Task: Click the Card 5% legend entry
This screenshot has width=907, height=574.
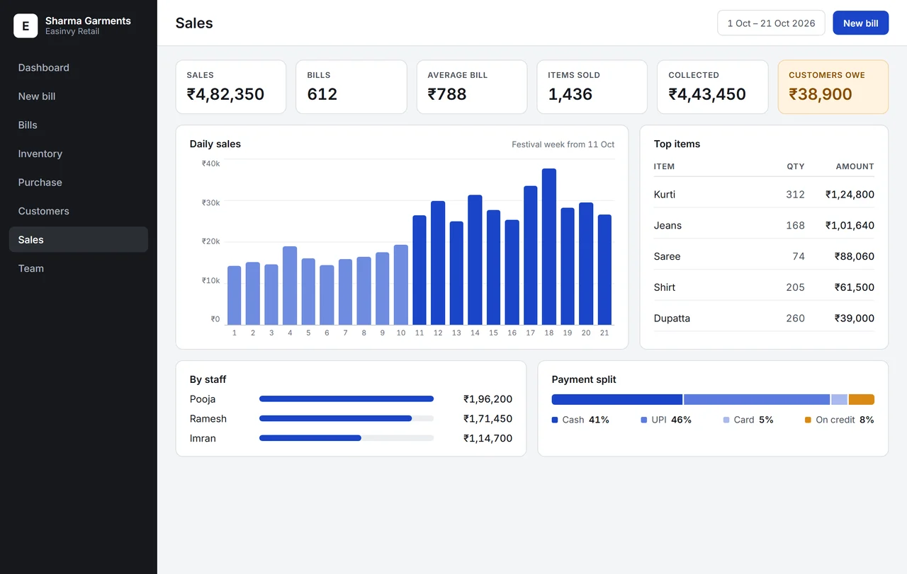Action: click(x=748, y=420)
